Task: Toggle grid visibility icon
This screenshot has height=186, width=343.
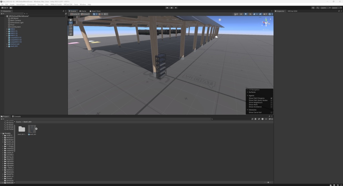Action: tap(94, 14)
